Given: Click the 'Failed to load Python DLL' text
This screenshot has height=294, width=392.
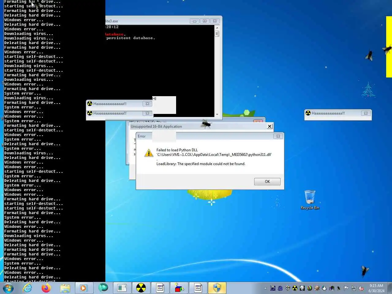Looking at the screenshot, I should [x=177, y=150].
